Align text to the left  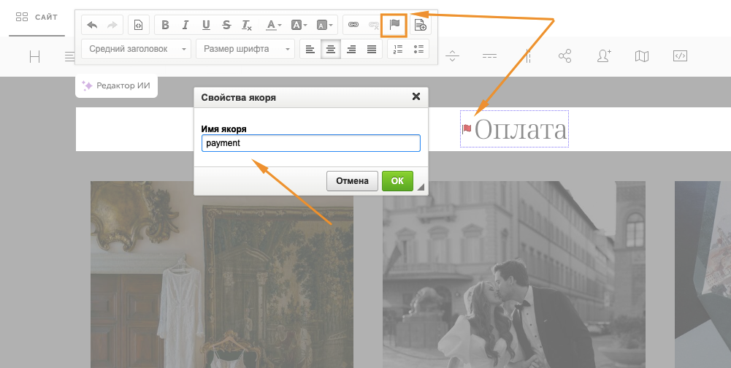310,49
